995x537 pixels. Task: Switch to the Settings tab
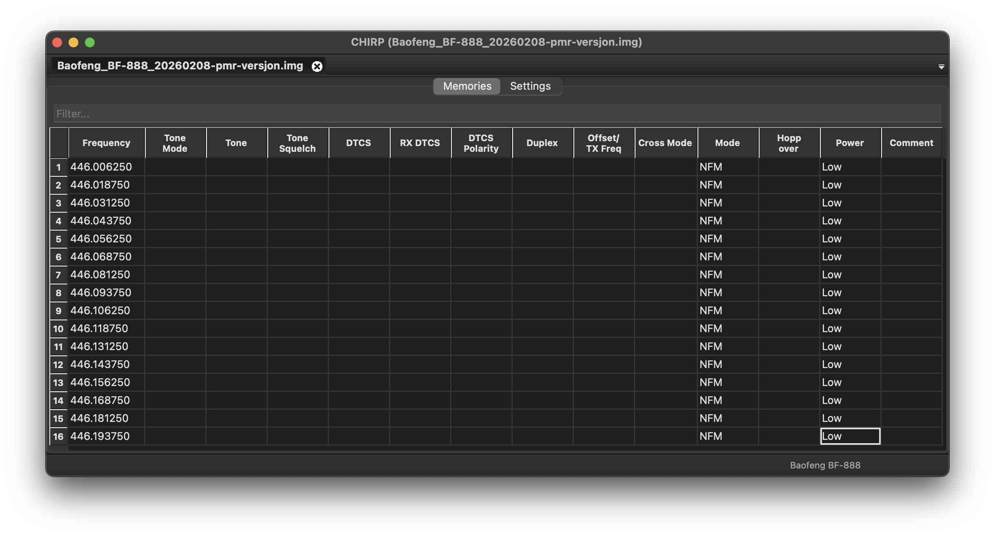[530, 86]
